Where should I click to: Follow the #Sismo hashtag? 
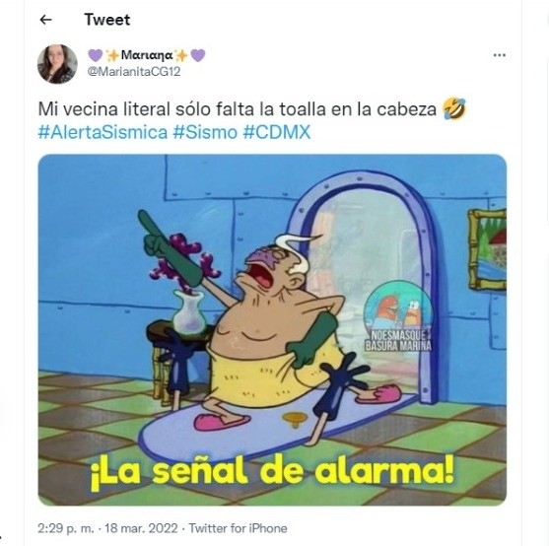tap(205, 132)
